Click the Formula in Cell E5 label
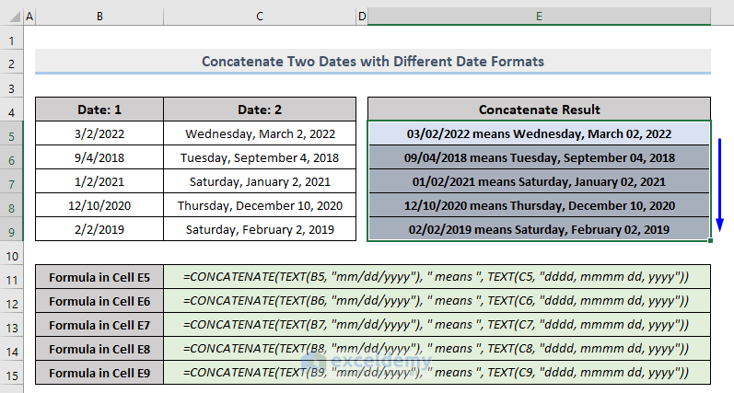Screen dimensions: 734x393 tap(101, 277)
